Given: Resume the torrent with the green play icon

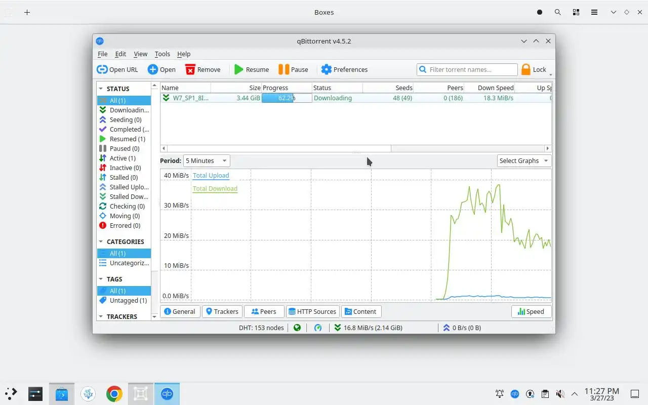Looking at the screenshot, I should (239, 69).
